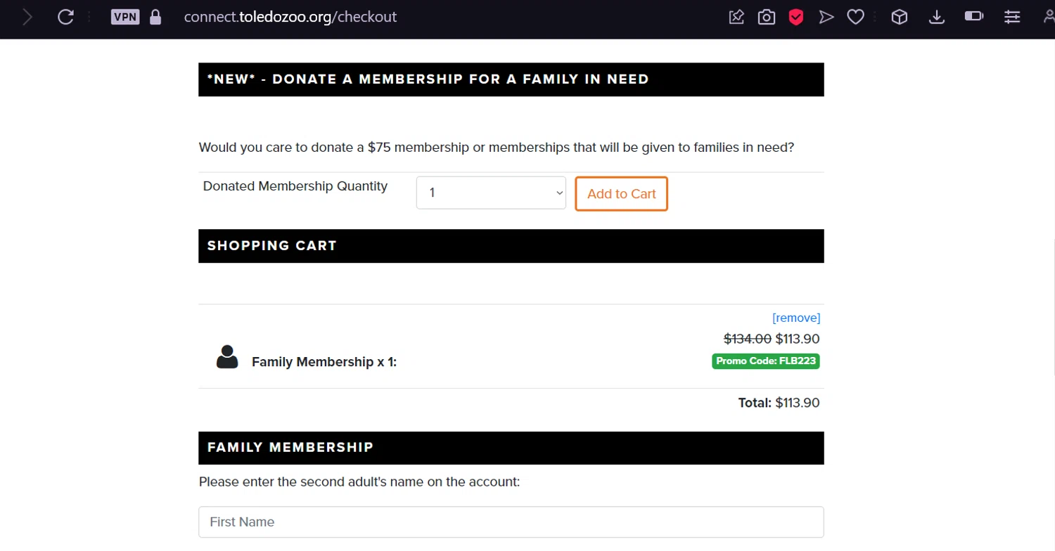The image size is (1055, 551).
Task: Toggle the VPN badge
Action: [x=125, y=17]
